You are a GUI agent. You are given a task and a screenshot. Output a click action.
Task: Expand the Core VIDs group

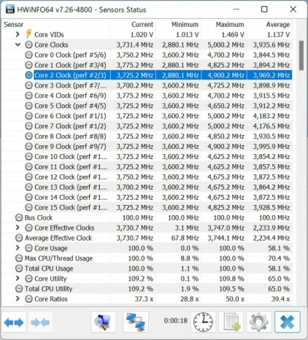(x=18, y=34)
